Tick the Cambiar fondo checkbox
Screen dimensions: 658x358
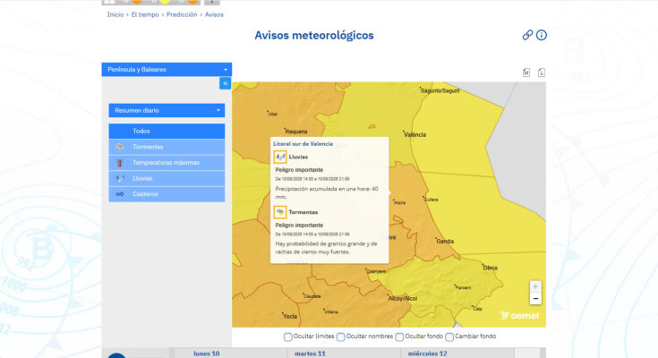coord(449,337)
